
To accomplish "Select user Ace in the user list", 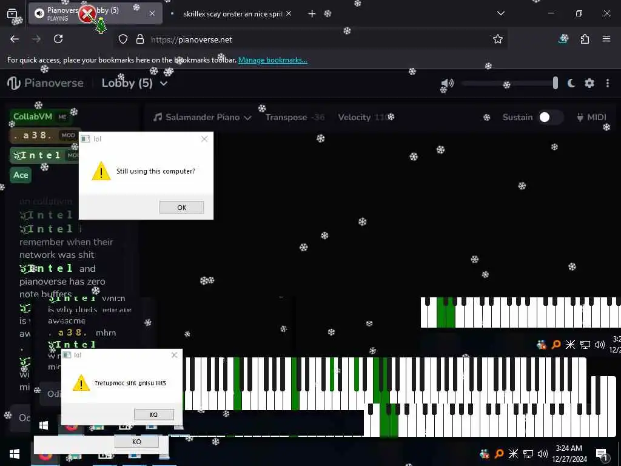I will 21,175.
